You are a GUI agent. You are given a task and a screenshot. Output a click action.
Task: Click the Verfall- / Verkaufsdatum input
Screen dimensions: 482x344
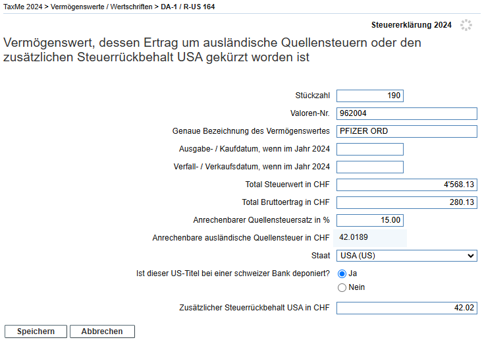pos(370,167)
